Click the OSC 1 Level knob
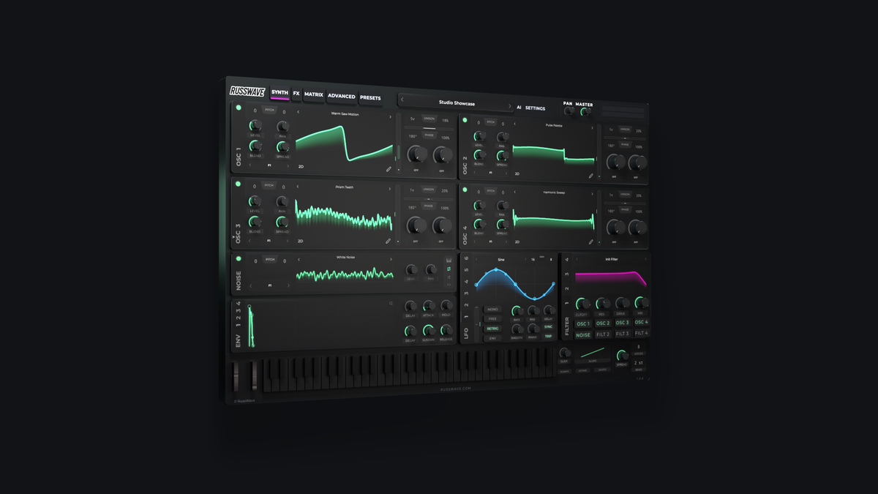Viewport: 878px width, 494px height. [x=255, y=125]
